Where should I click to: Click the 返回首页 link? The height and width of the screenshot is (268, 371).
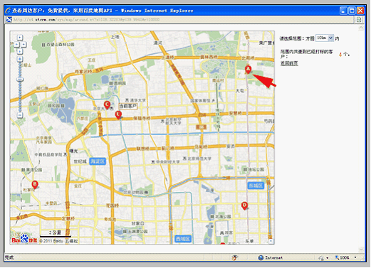289,63
